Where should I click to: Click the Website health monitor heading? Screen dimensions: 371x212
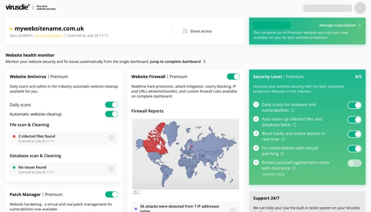(30, 55)
